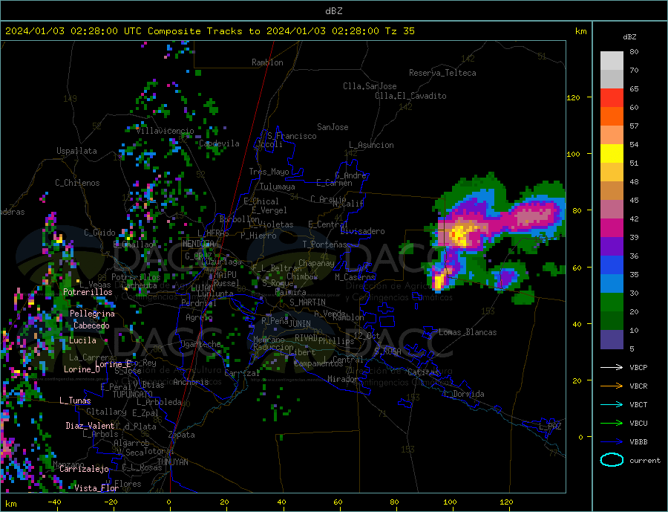
Task: Click the Tres_Mayo place label
Action: (x=269, y=172)
